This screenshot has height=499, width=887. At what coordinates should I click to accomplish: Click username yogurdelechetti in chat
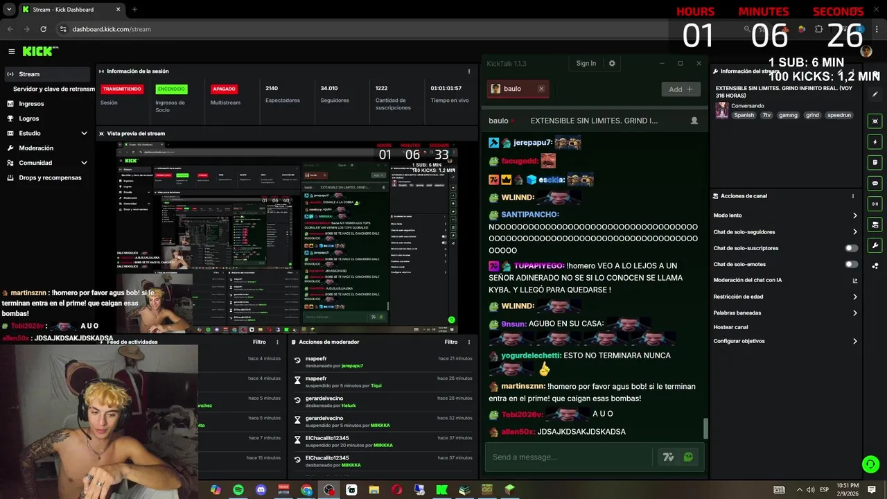[x=532, y=356]
